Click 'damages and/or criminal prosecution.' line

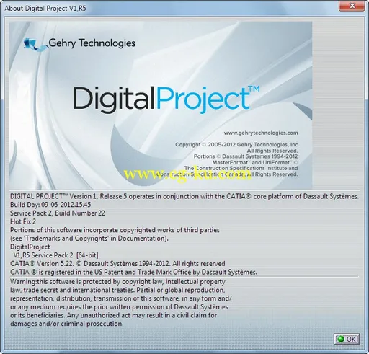67,324
